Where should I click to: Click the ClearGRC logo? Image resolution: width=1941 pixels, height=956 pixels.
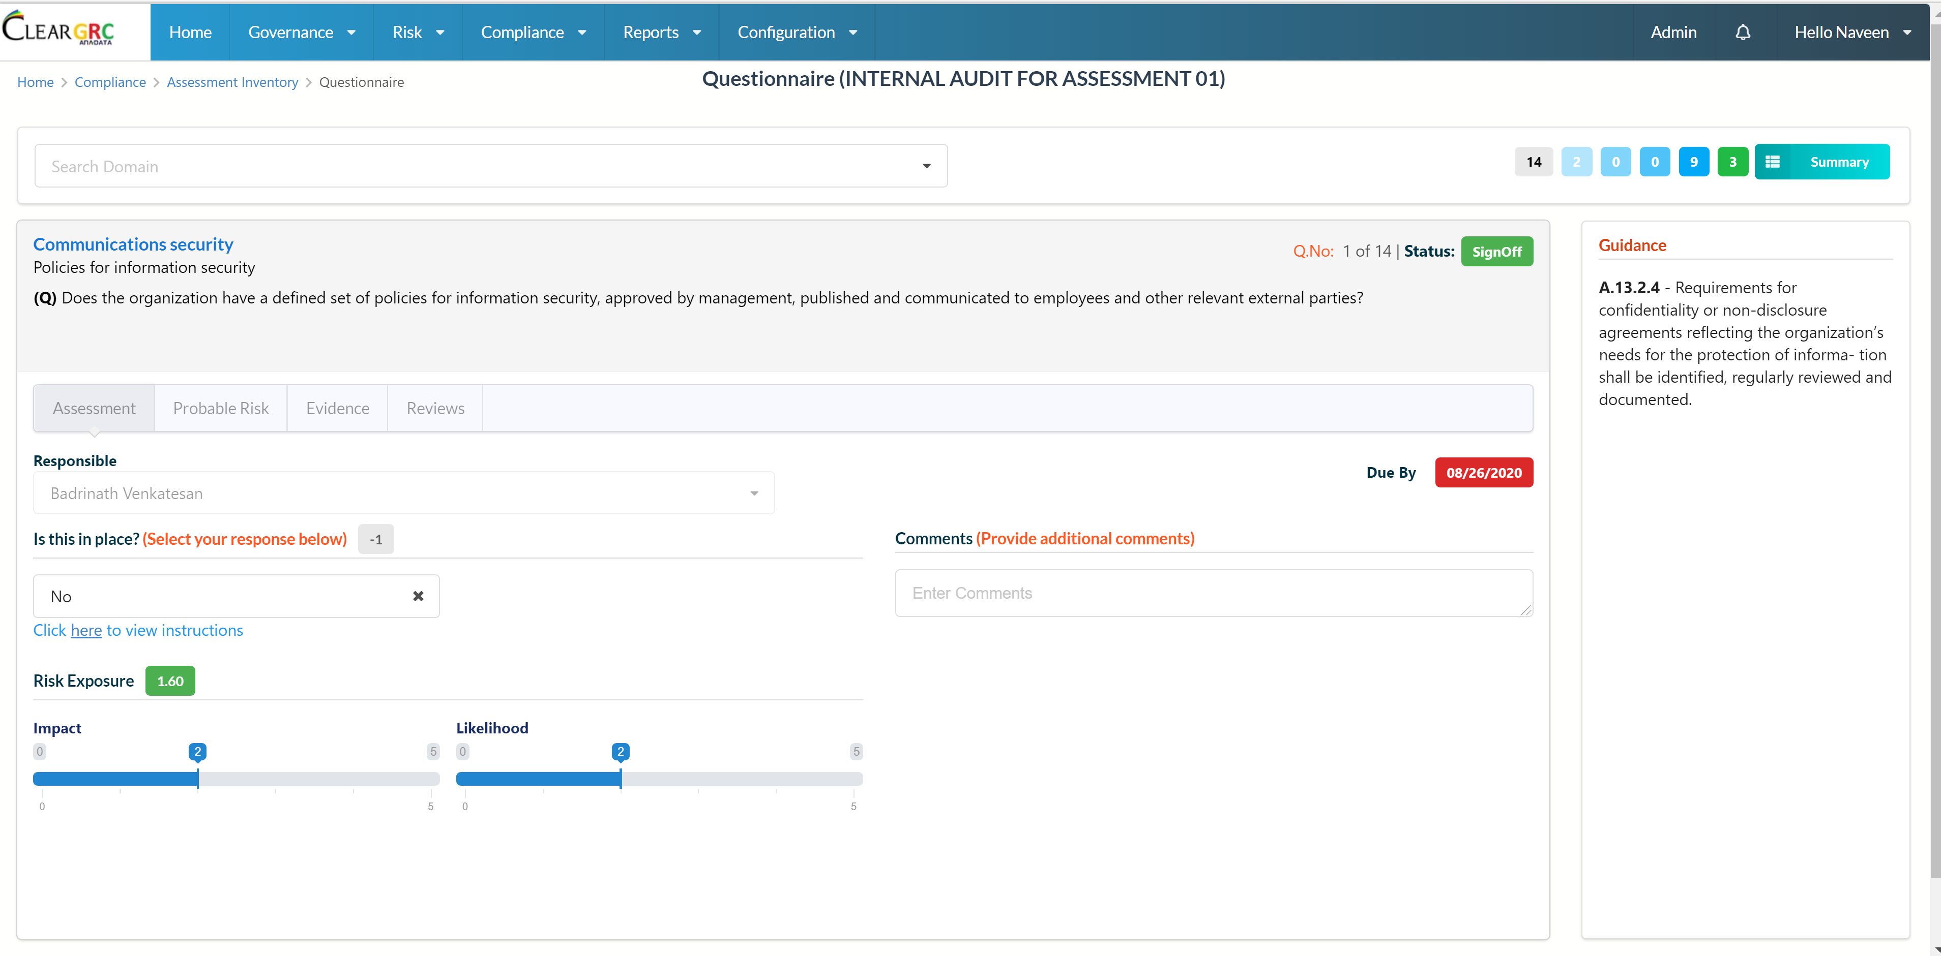[59, 30]
